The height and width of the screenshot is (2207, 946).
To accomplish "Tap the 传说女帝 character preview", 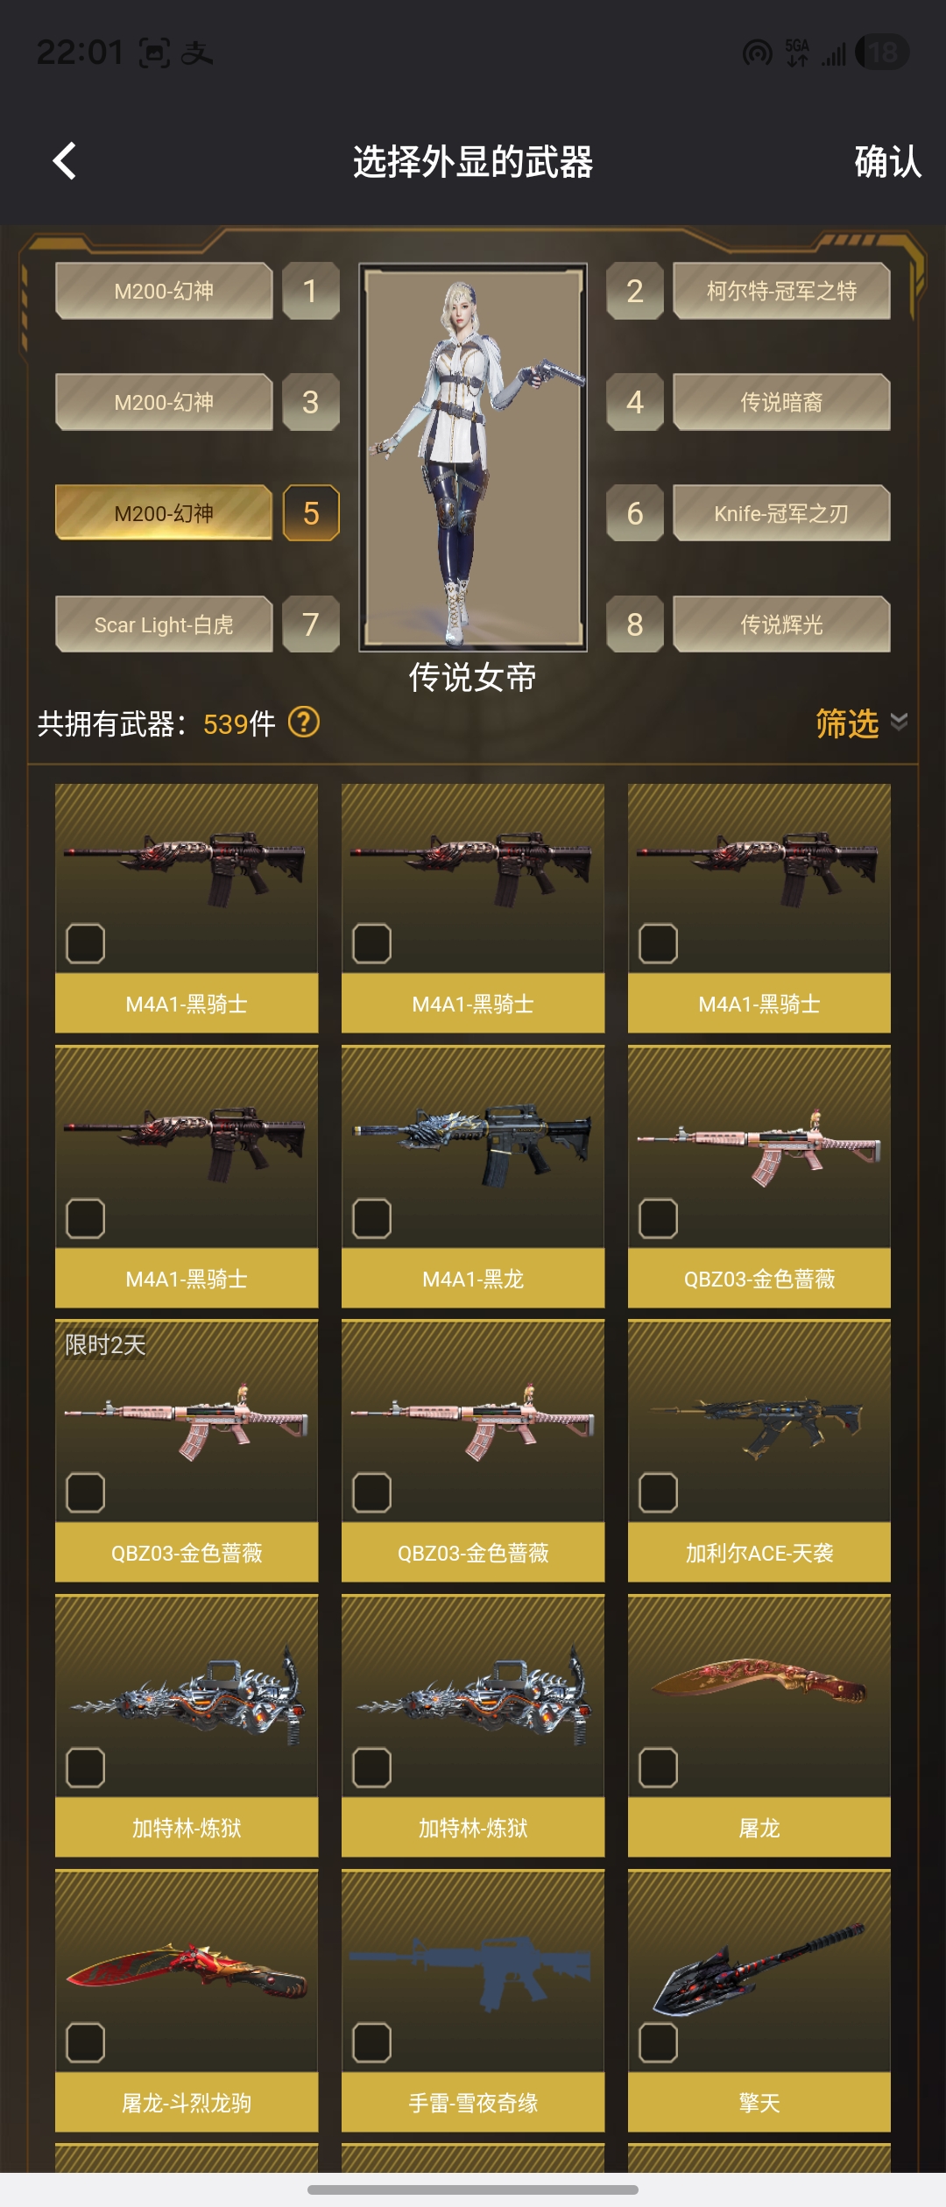I will (473, 457).
